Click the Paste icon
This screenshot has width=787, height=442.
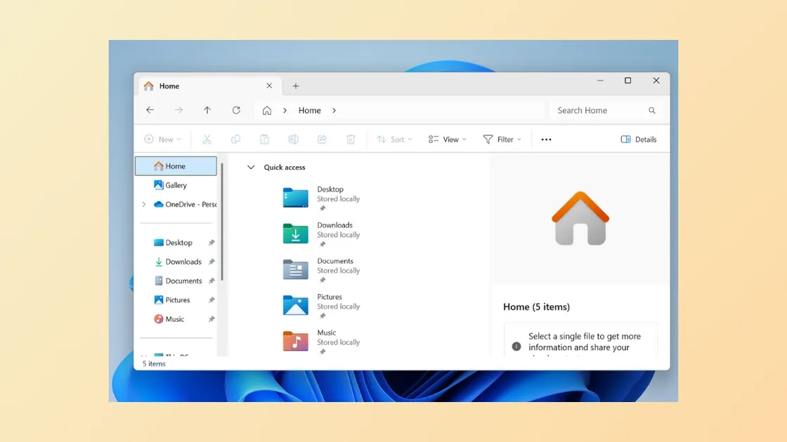click(264, 139)
